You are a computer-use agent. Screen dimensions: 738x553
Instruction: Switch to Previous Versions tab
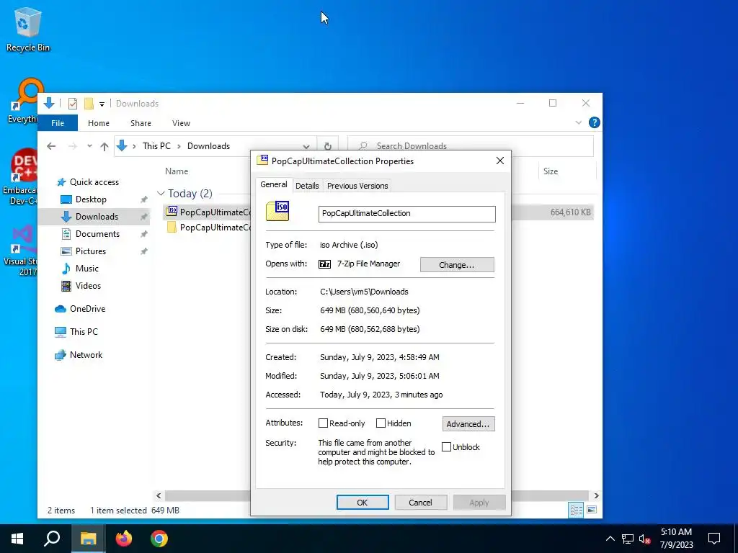(x=357, y=186)
